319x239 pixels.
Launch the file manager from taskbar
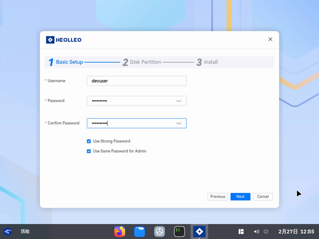139,231
